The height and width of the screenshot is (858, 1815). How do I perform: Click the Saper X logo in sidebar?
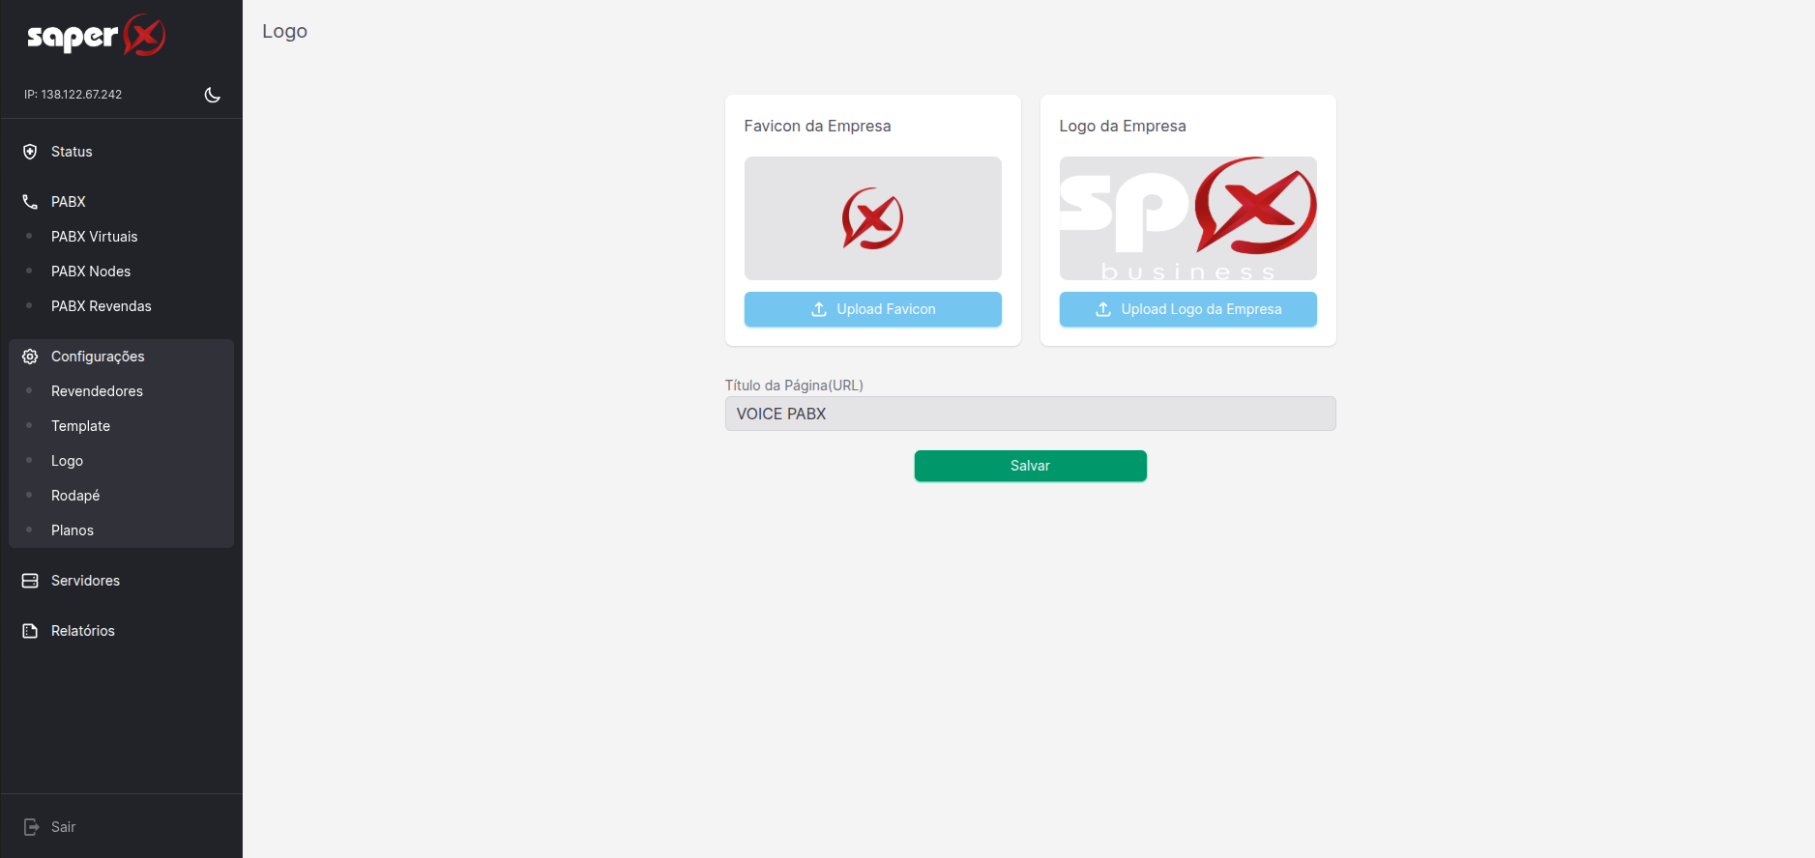pyautogui.click(x=96, y=37)
